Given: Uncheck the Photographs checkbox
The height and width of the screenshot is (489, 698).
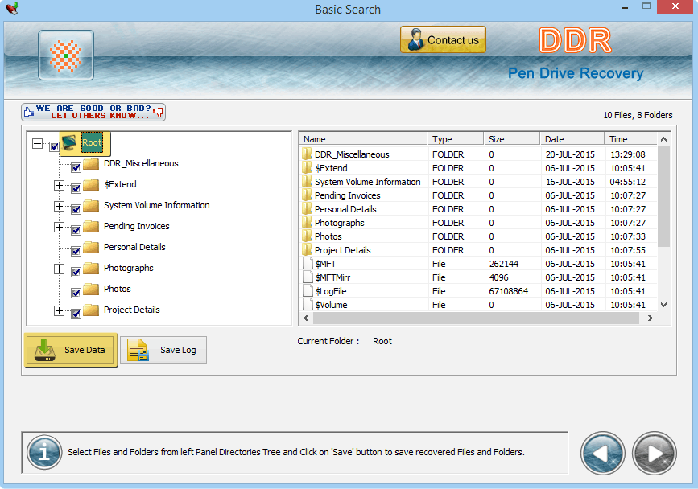Looking at the screenshot, I should coord(76,272).
